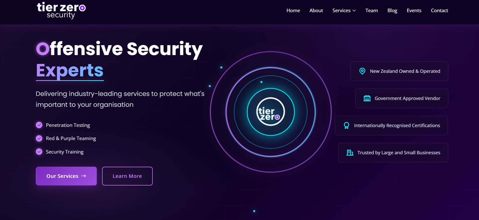The image size is (479, 220).
Task: Click the checkmark icon beside Penetration Testing
Action: point(39,125)
